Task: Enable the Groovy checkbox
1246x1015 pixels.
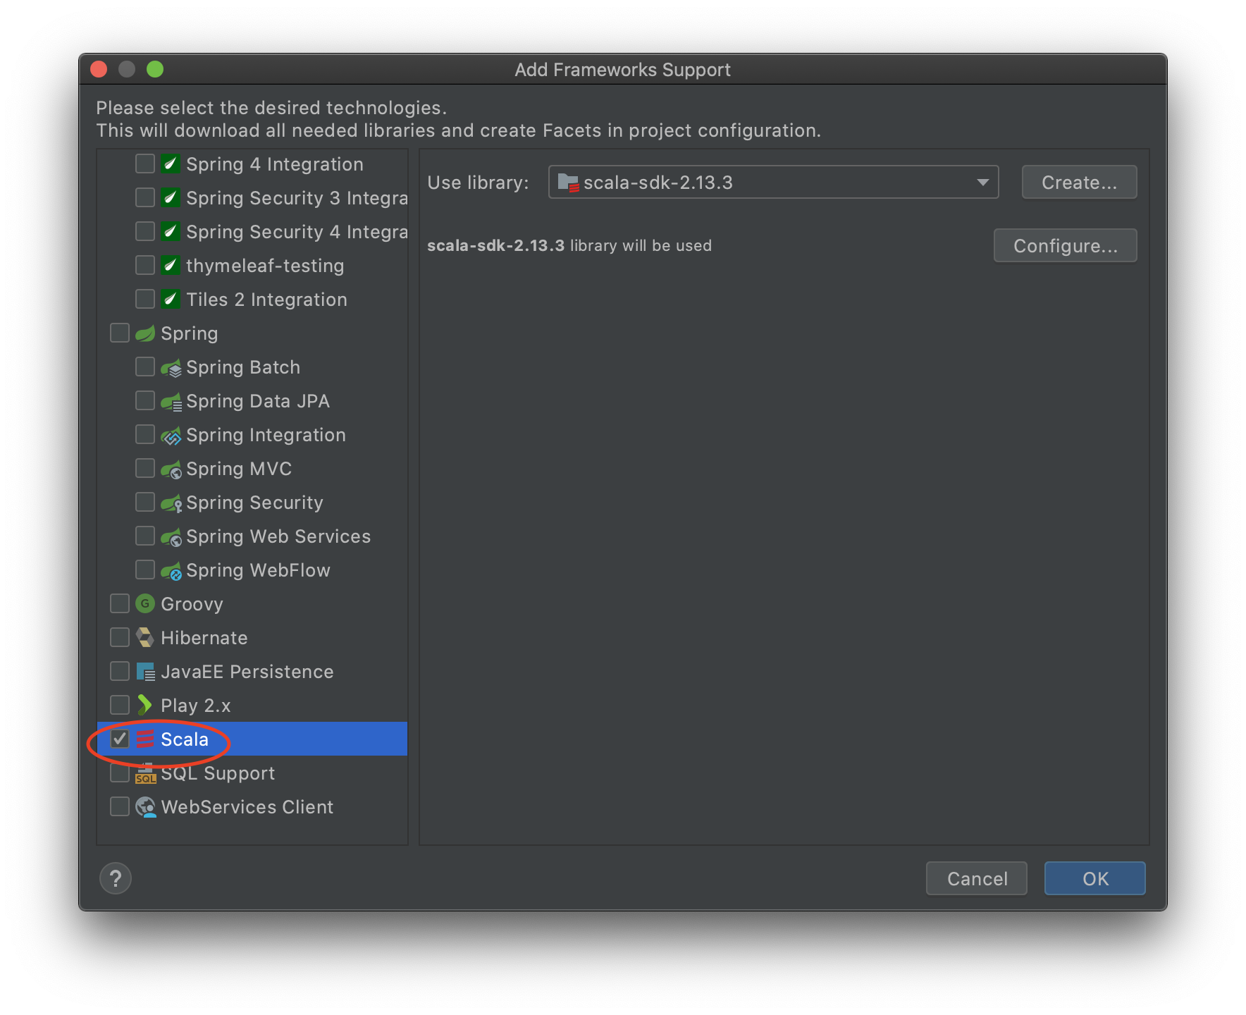Action: click(119, 603)
